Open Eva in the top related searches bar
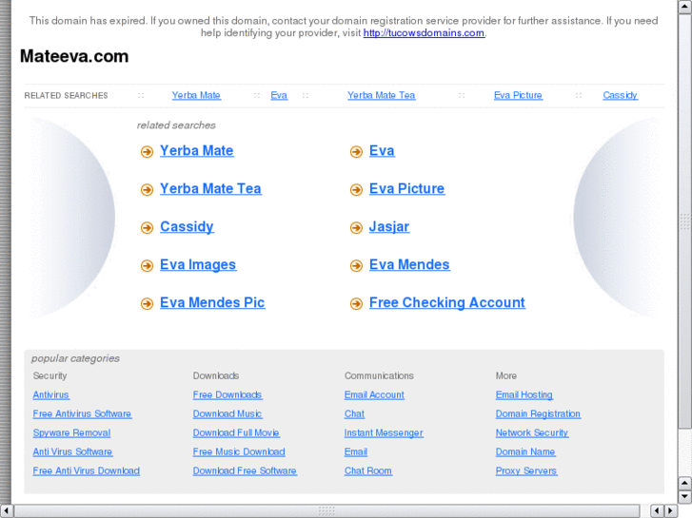 [279, 95]
